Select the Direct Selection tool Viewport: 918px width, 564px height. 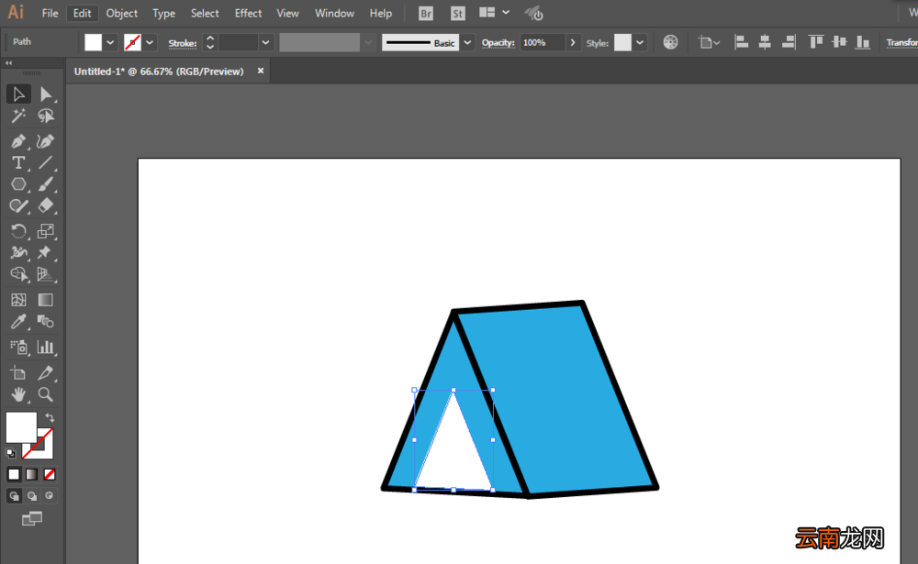46,94
